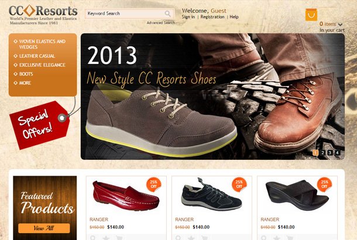This screenshot has width=357, height=240.
Task: Open Leather Casual category
Action: [37, 56]
